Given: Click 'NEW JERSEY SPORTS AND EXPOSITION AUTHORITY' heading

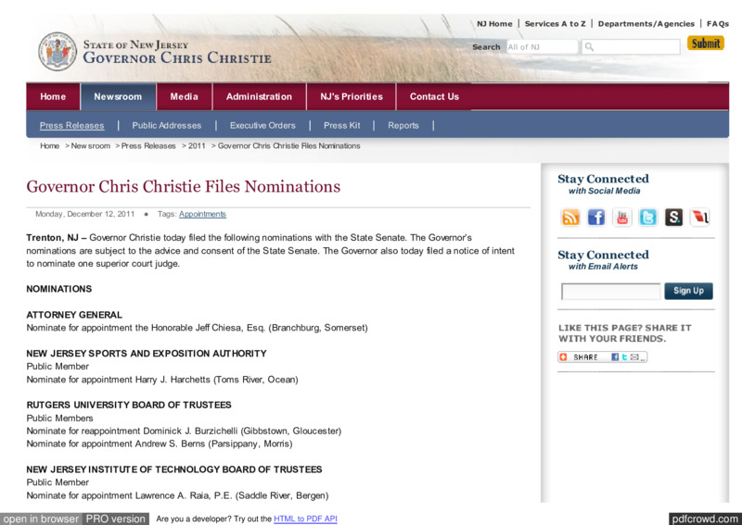Looking at the screenshot, I should coord(147,354).
